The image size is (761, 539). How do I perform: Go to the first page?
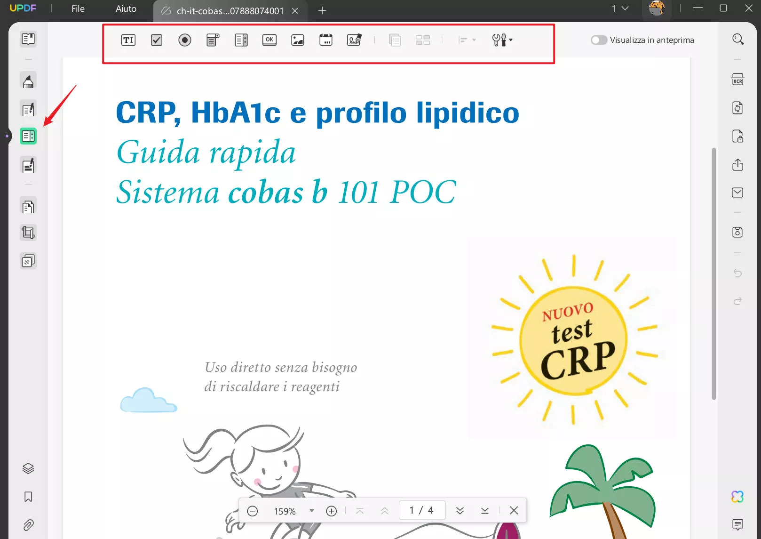click(x=360, y=511)
